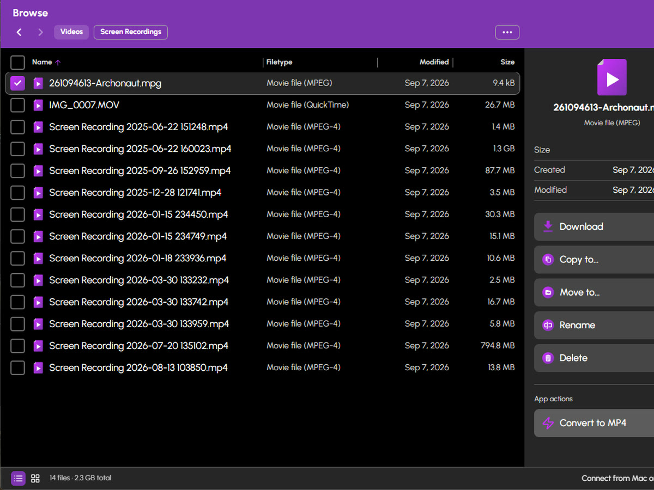Select the Screen Recording 2026-08-13 103850.mp4 file name
This screenshot has height=490, width=654.
pyautogui.click(x=138, y=367)
